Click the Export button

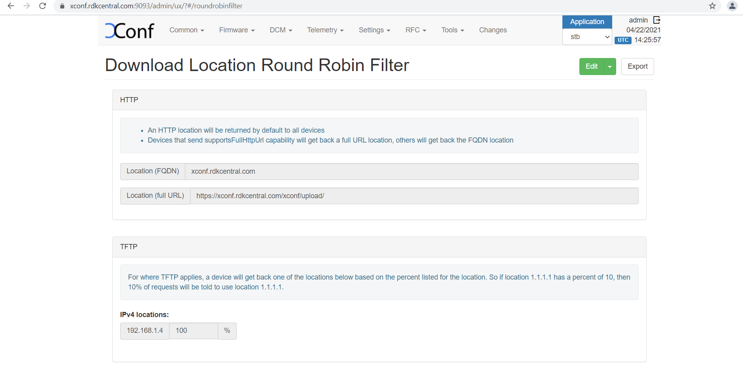coord(637,66)
